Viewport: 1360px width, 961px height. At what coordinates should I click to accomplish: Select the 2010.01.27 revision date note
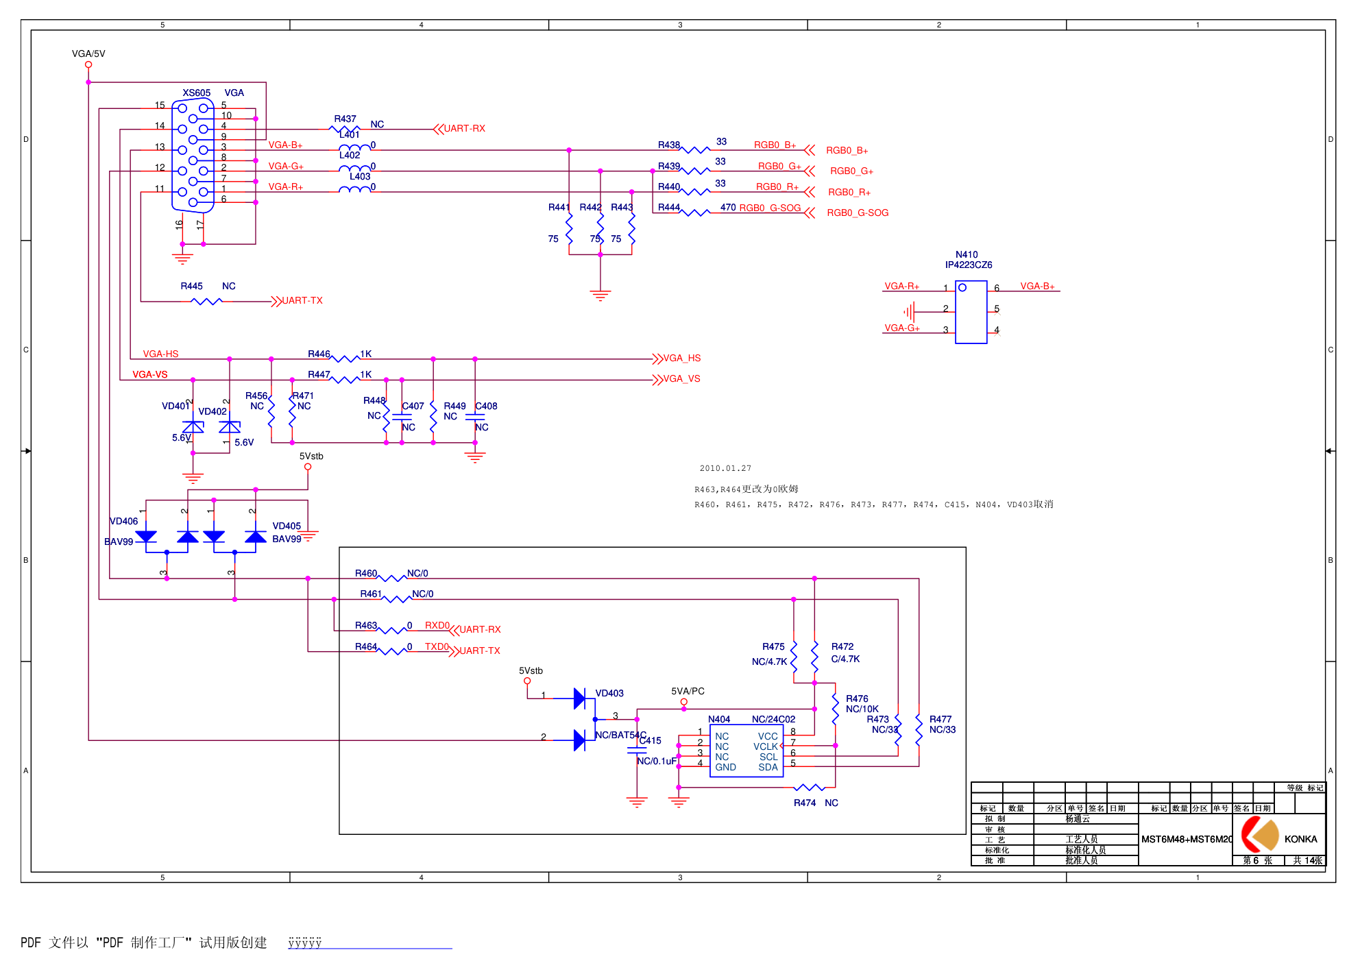[x=725, y=468]
